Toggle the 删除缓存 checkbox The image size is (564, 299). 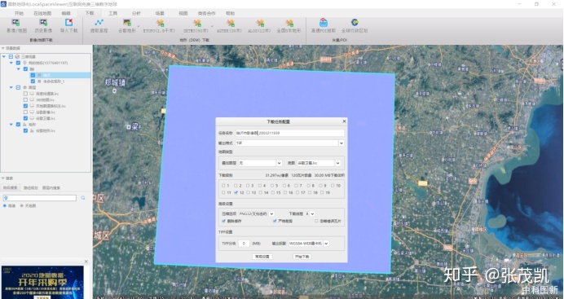(x=224, y=221)
